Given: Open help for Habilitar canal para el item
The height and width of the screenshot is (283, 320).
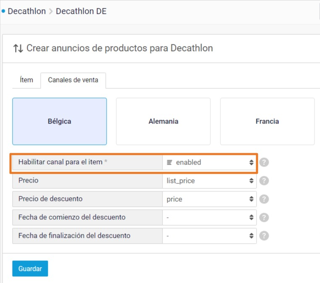Looking at the screenshot, I should pyautogui.click(x=264, y=162).
